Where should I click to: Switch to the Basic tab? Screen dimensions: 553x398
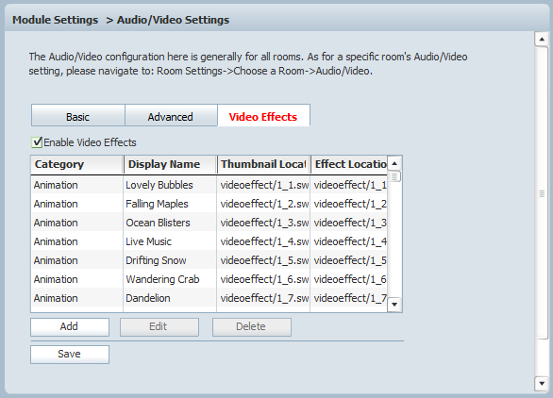[x=78, y=115]
